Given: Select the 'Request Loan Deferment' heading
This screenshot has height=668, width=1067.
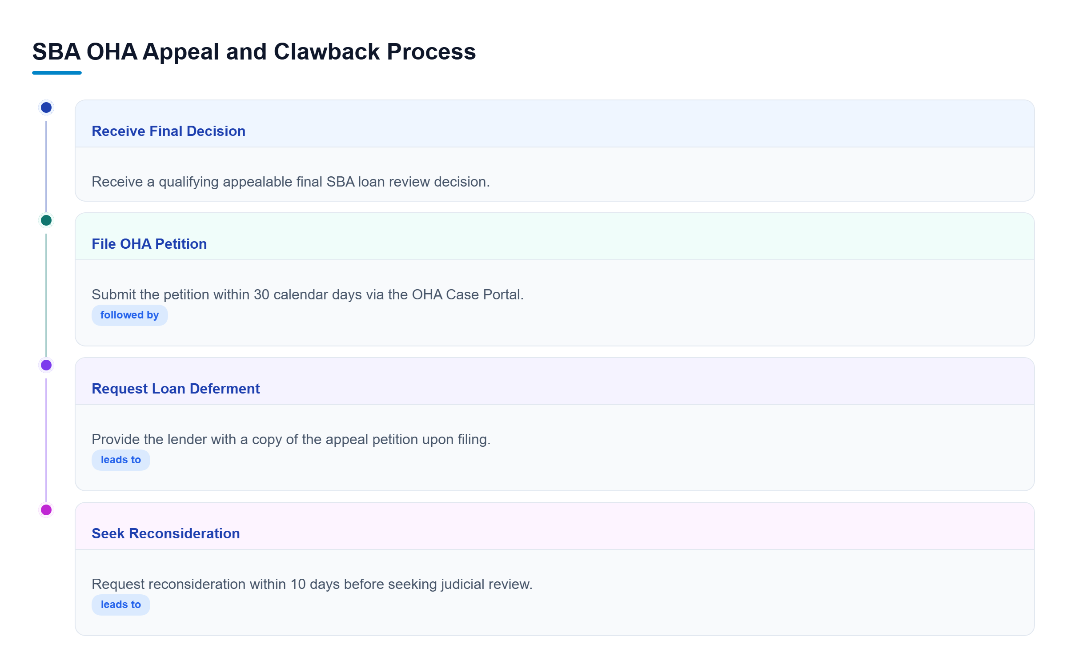Looking at the screenshot, I should point(176,389).
